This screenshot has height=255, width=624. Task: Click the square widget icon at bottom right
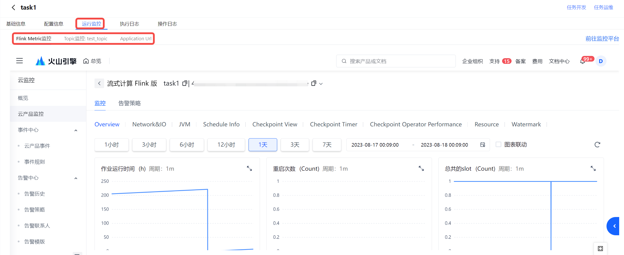click(x=600, y=248)
